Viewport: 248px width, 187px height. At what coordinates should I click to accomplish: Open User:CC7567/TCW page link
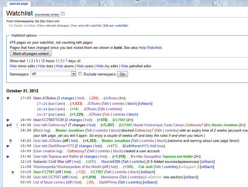coord(48,120)
